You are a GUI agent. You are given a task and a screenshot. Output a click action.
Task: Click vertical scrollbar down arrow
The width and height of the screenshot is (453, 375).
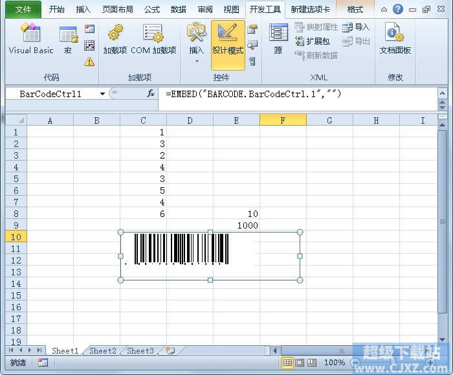(442, 339)
